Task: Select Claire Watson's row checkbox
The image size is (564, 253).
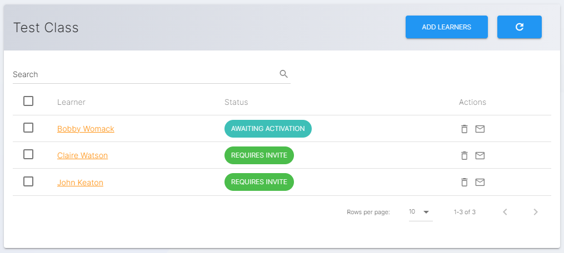Action: click(x=28, y=154)
